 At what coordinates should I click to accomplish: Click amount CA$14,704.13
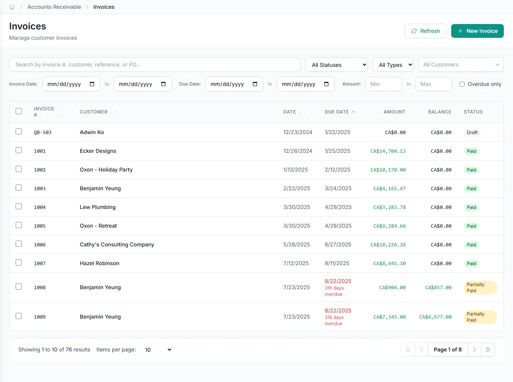click(x=388, y=151)
